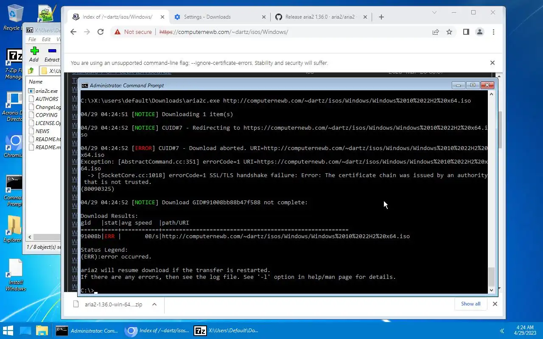Click the taskbar clock showing 4:24 AM
Screen dimensions: 543x339
[x=525, y=330]
